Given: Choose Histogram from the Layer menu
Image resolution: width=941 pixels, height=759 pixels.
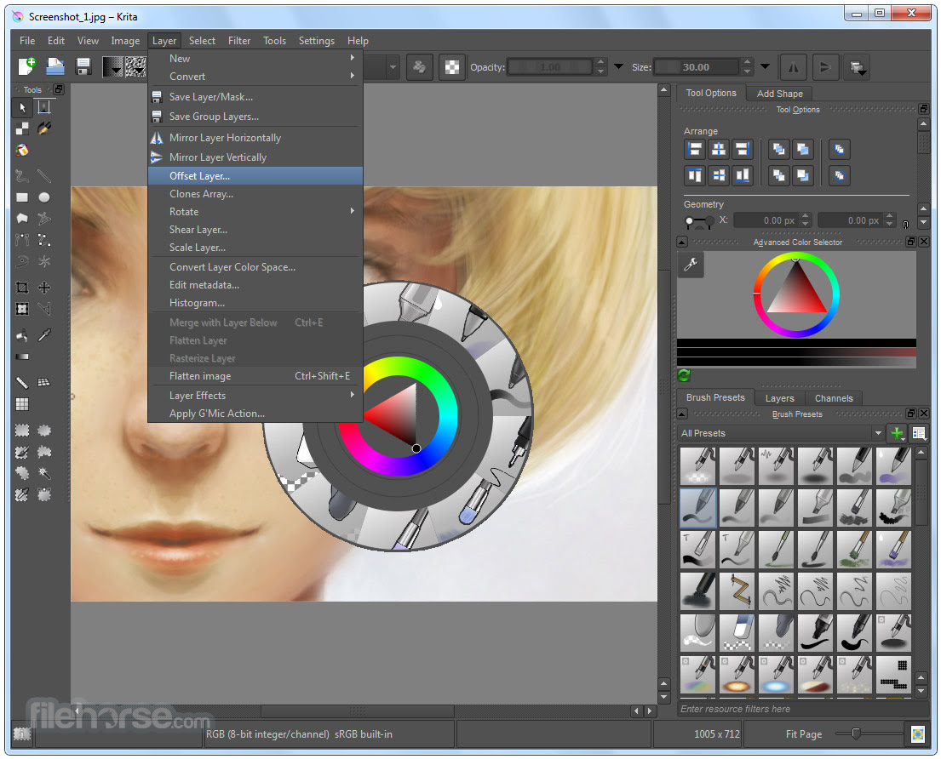Looking at the screenshot, I should (255, 303).
